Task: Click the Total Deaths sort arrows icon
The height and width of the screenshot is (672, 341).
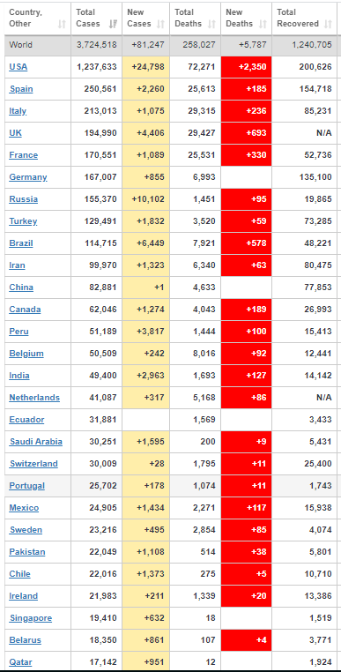Action: click(x=211, y=24)
